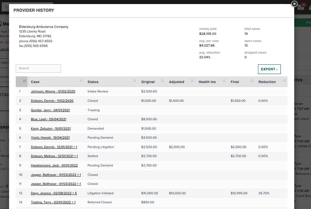
Task: Select the open cases 13 value
Action: [x=246, y=45]
